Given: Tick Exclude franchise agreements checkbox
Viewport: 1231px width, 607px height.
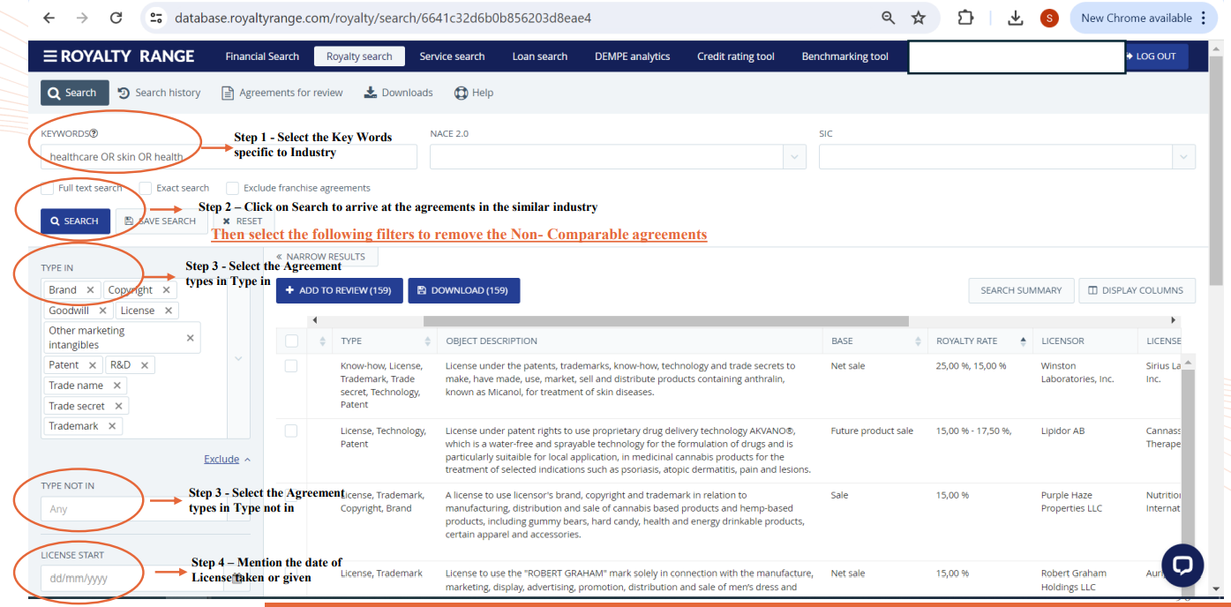Looking at the screenshot, I should [233, 188].
